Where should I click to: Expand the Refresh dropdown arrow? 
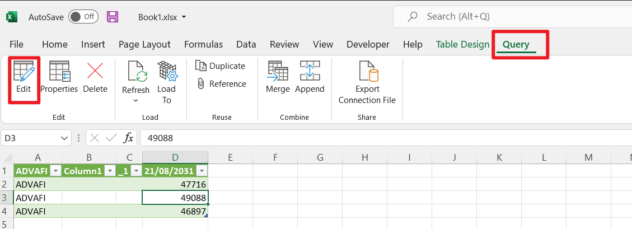(x=135, y=101)
